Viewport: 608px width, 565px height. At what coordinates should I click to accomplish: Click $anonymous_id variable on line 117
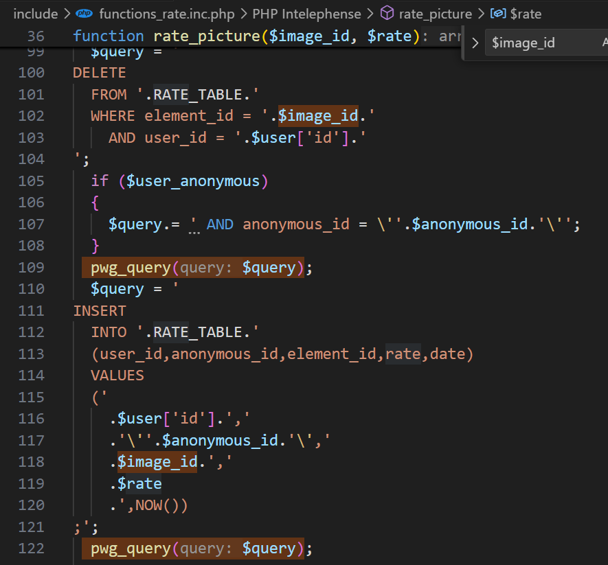tap(220, 441)
